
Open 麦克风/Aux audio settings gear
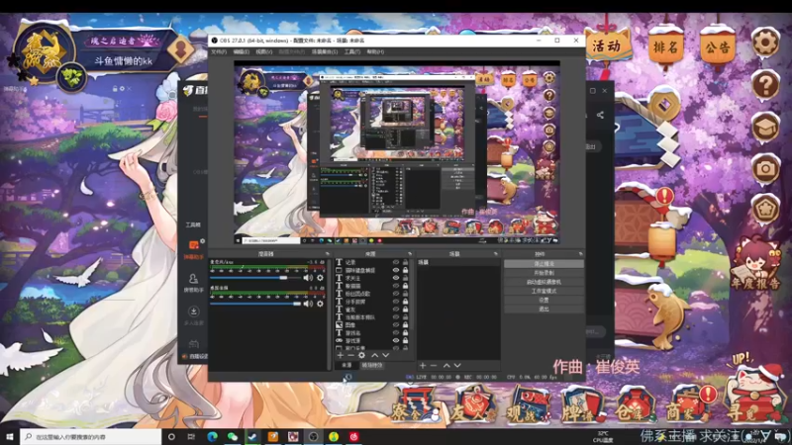point(320,278)
